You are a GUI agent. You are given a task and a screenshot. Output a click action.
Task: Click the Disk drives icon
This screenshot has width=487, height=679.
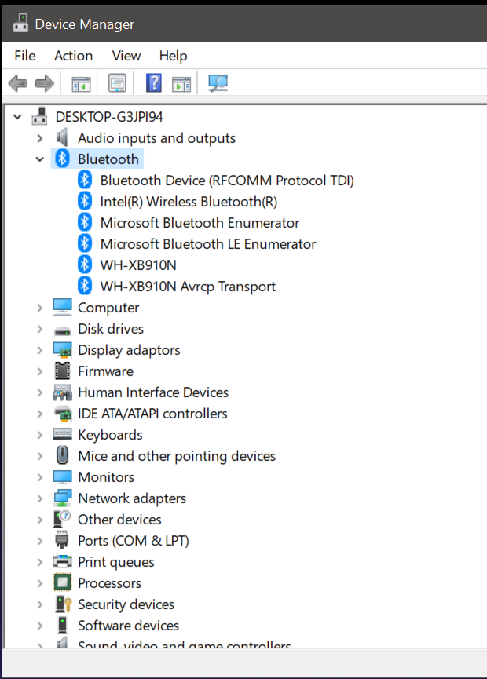62,330
